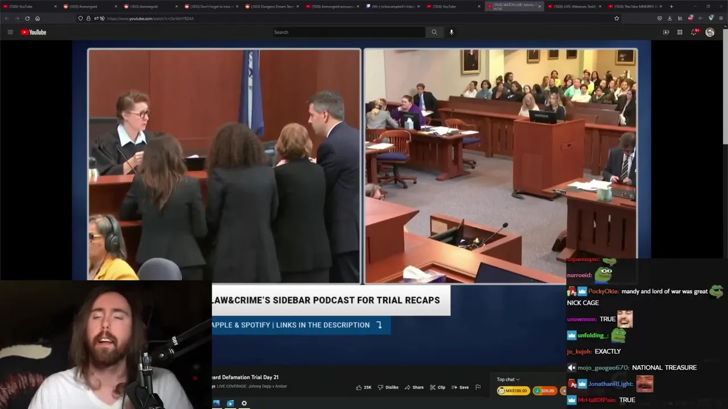The width and height of the screenshot is (728, 409).
Task: Click chat username JonathanRLight
Action: click(x=611, y=384)
